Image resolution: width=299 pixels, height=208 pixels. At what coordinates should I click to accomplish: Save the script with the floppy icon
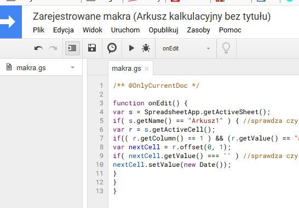click(x=92, y=48)
